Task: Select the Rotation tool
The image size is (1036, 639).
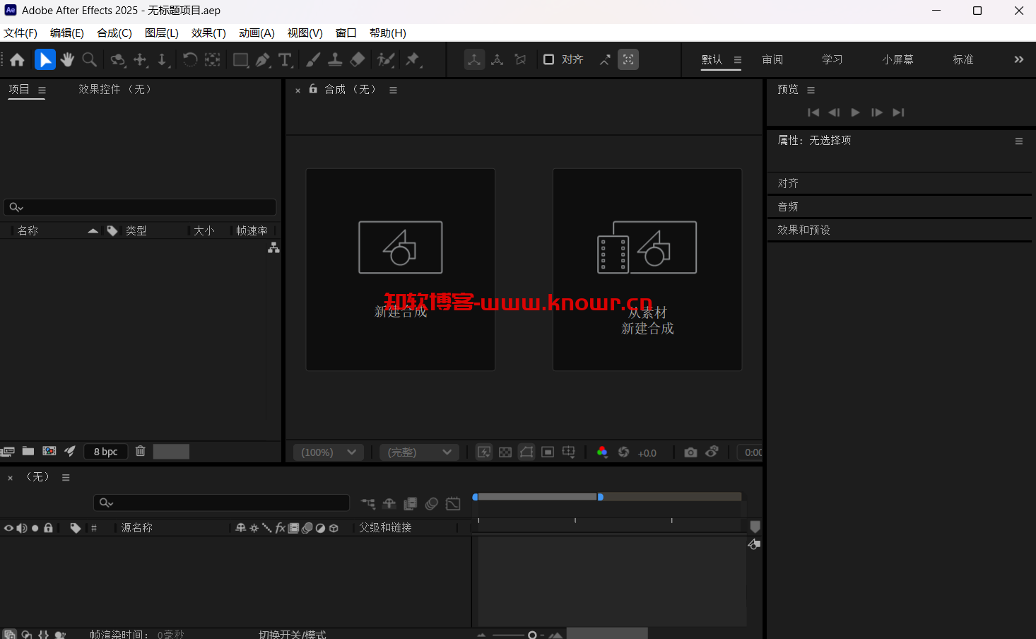Action: [189, 60]
